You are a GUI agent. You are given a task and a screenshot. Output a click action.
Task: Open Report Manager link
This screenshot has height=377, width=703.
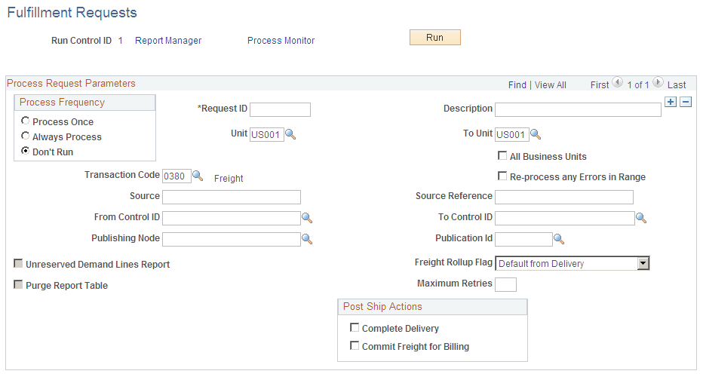pos(168,41)
